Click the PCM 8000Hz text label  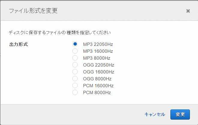97,93
